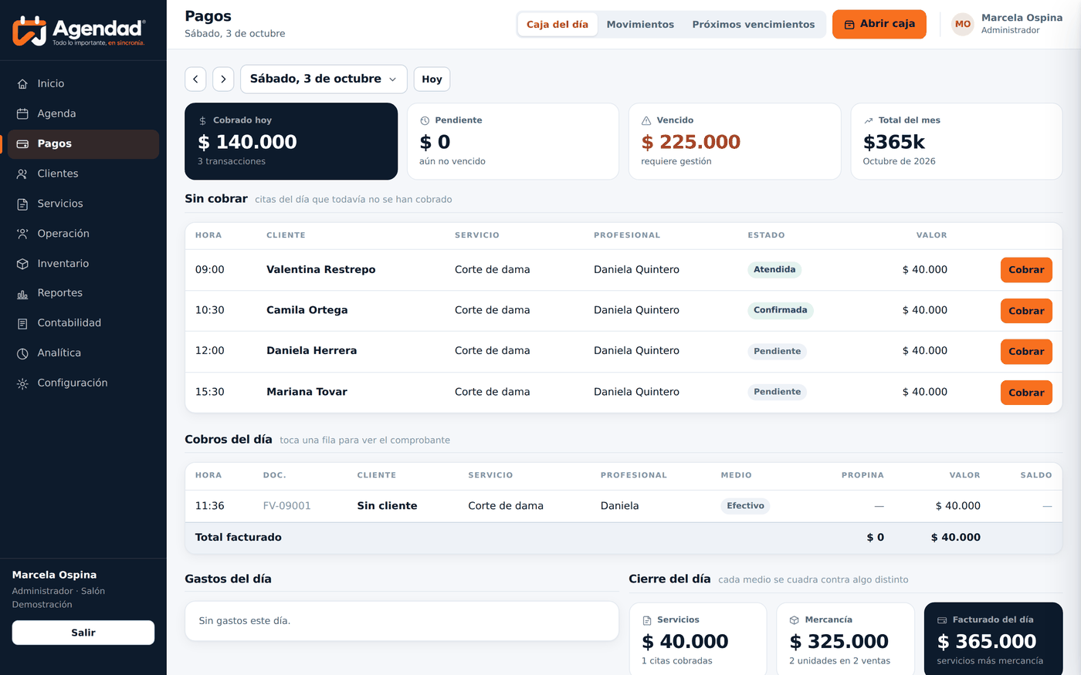Click the Servicios $ 40.000 closing card
Image resolution: width=1081 pixels, height=675 pixels.
pos(698,640)
